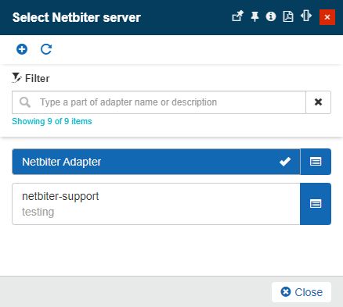This screenshot has height=307, width=343.
Task: Click the 'testing' description text
Action: point(38,212)
